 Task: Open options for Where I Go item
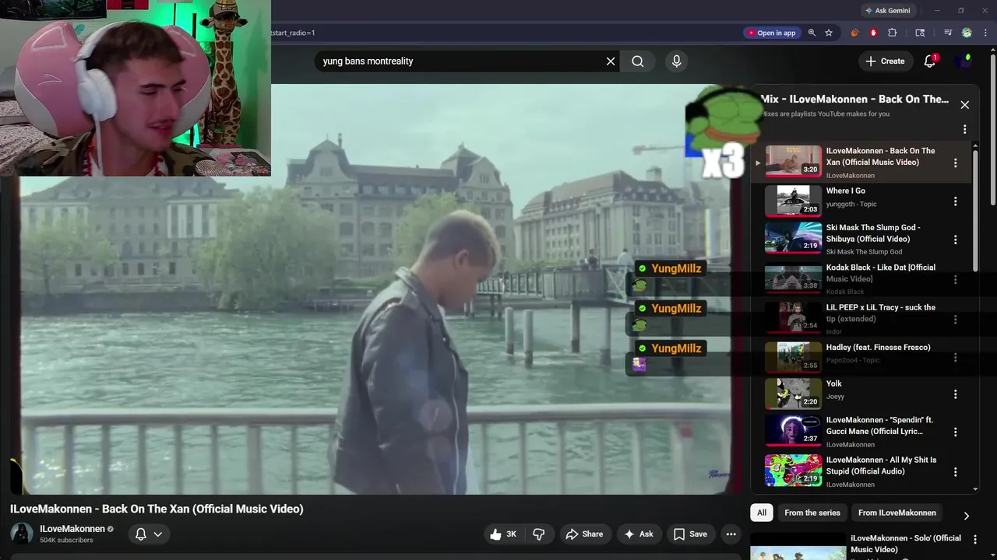coord(956,201)
